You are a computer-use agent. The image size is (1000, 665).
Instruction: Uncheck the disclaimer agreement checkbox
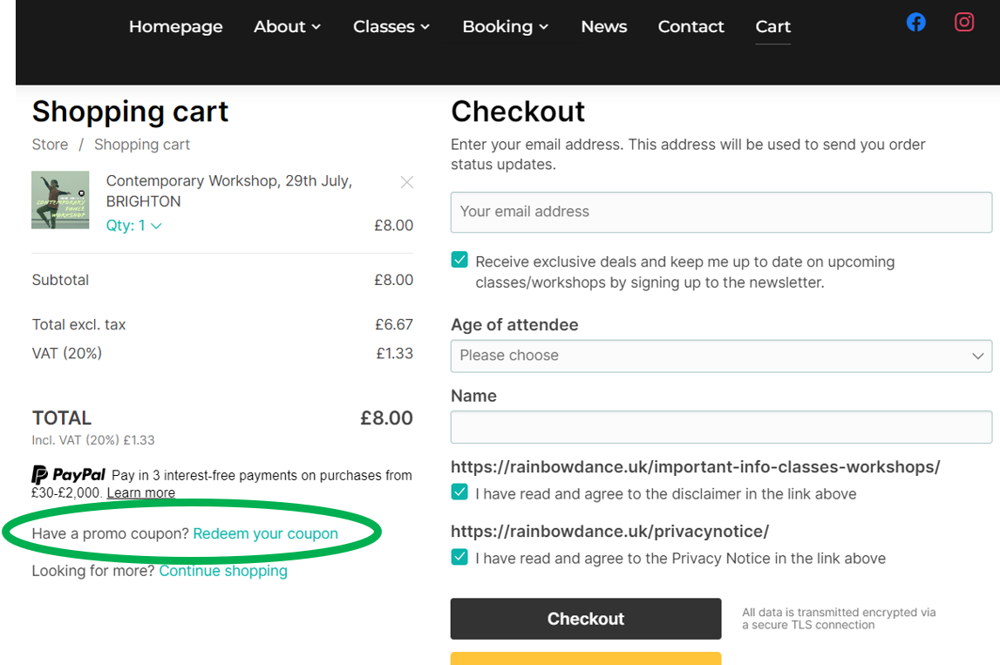click(459, 492)
